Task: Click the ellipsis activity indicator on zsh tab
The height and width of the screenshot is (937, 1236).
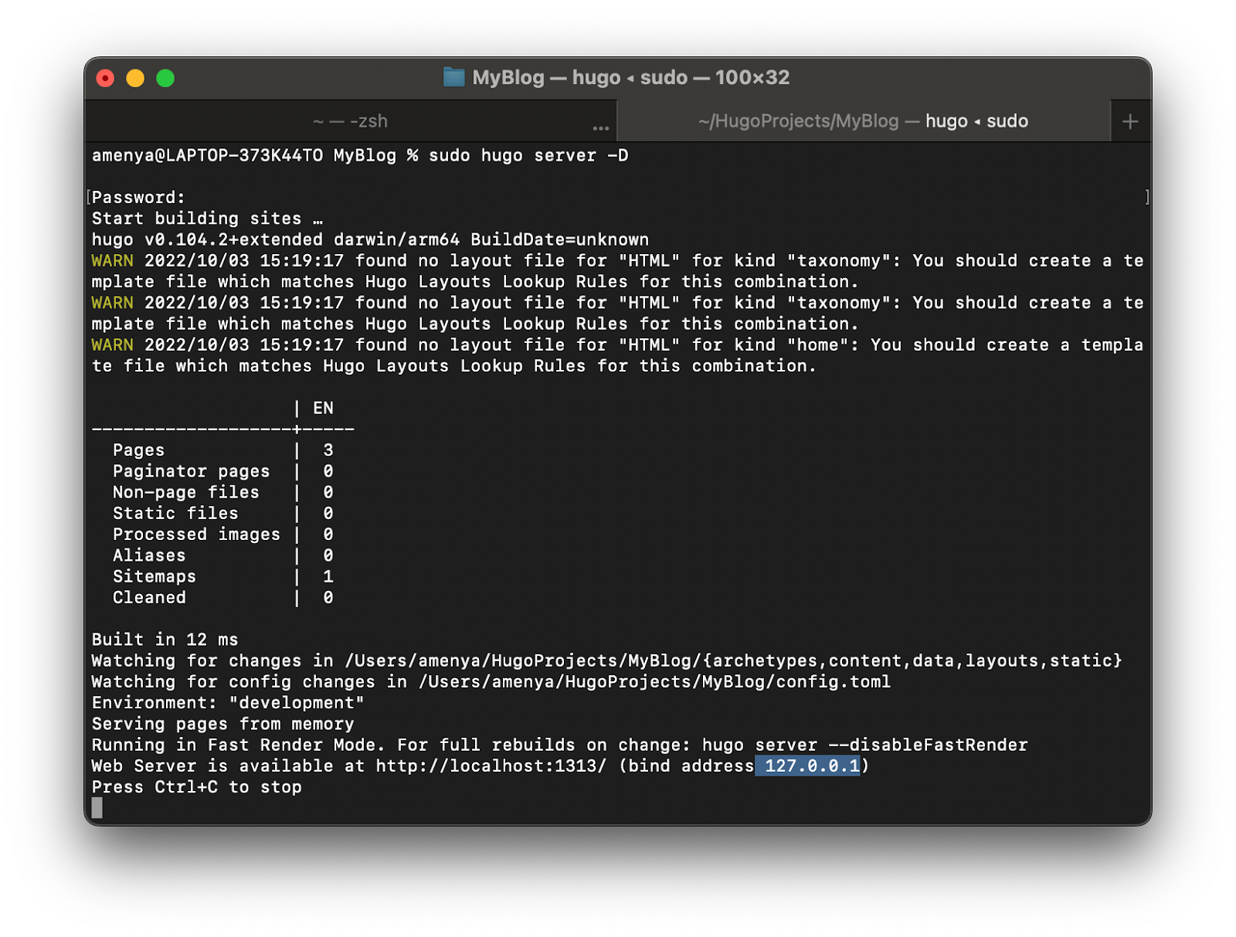Action: (x=601, y=127)
